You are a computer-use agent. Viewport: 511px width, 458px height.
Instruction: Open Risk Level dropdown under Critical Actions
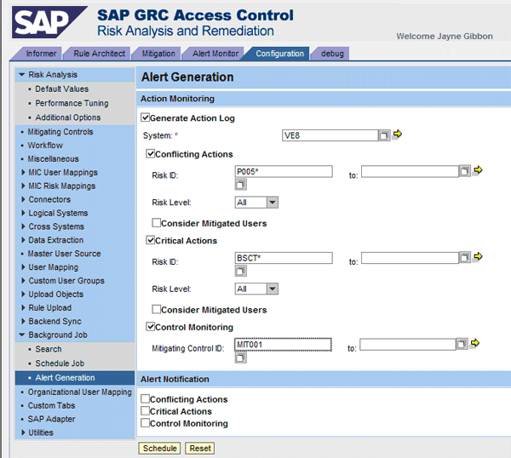272,289
